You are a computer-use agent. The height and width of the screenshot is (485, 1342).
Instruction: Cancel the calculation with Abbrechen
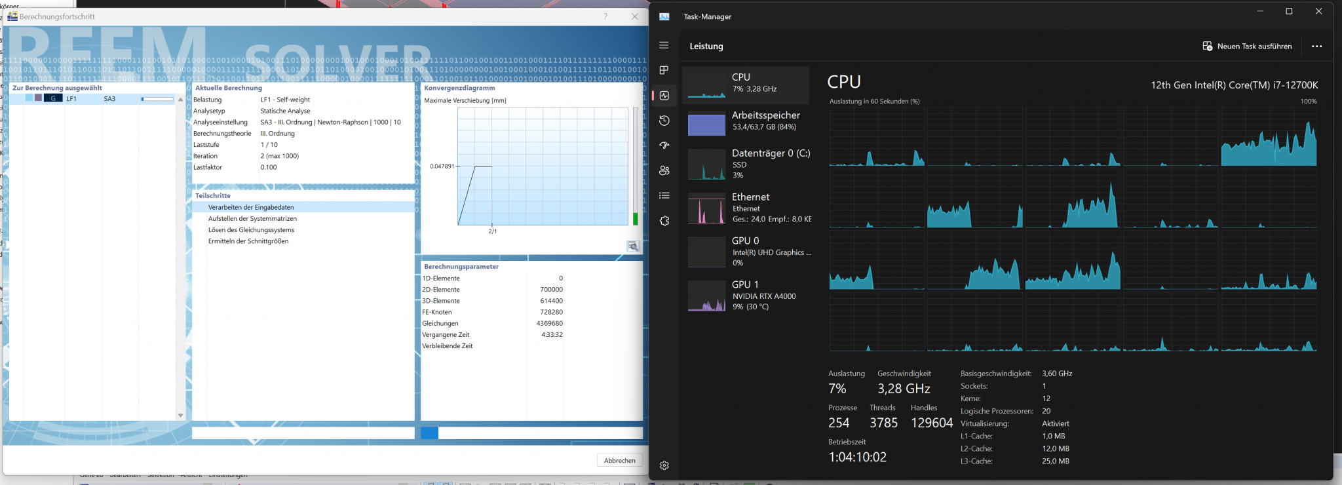tap(619, 460)
